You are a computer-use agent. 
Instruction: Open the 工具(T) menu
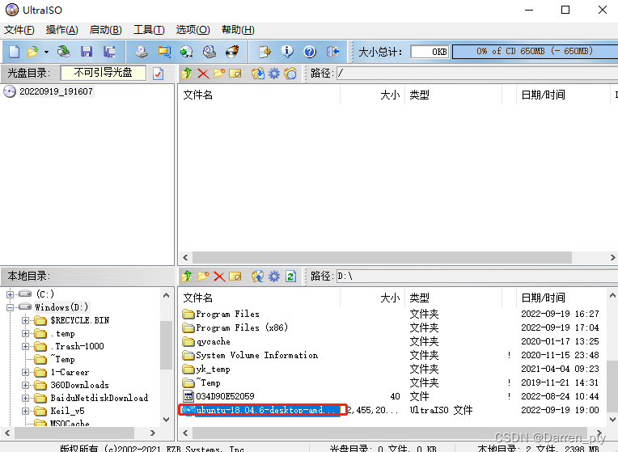pyautogui.click(x=149, y=30)
